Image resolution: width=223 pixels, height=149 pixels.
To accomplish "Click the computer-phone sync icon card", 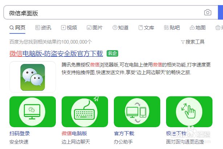I will pyautogui.click(x=137, y=112).
